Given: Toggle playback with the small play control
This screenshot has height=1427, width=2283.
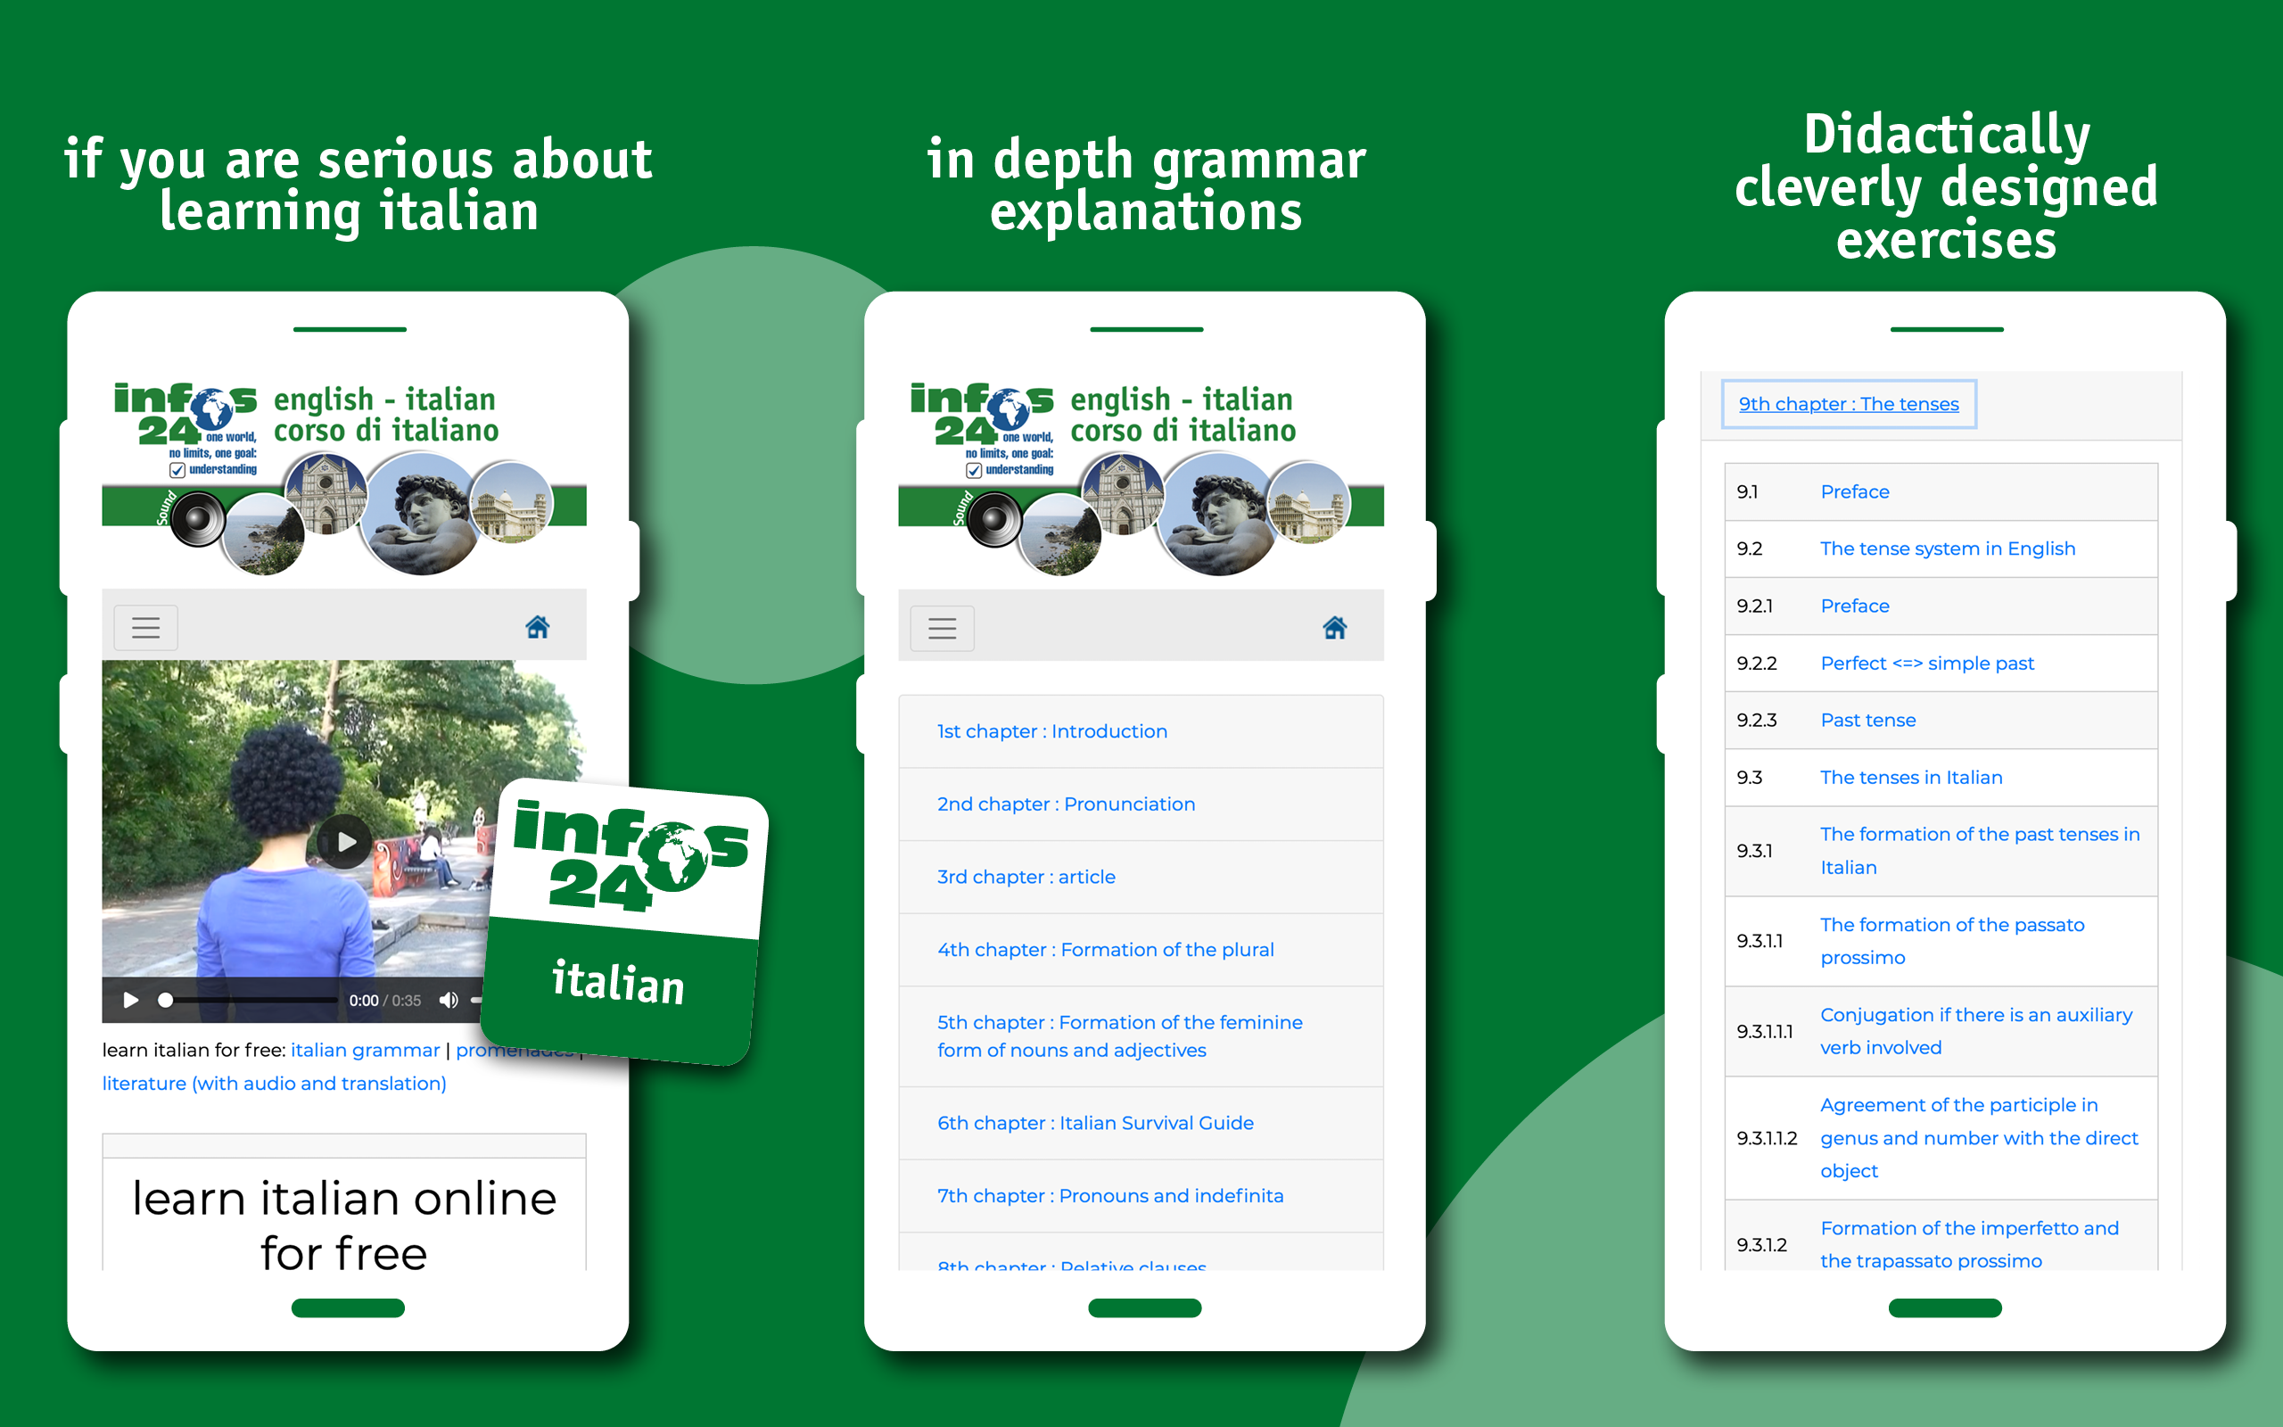Looking at the screenshot, I should pyautogui.click(x=131, y=1001).
